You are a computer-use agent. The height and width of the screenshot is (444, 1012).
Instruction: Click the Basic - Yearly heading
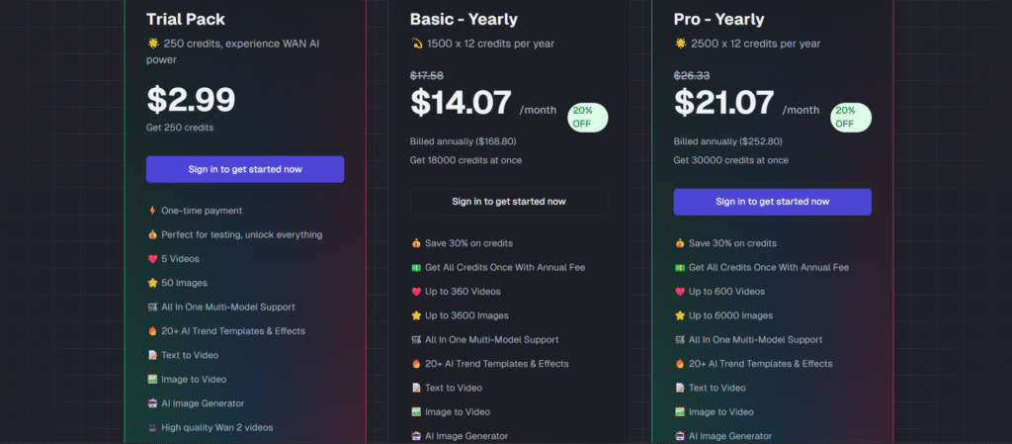click(464, 20)
